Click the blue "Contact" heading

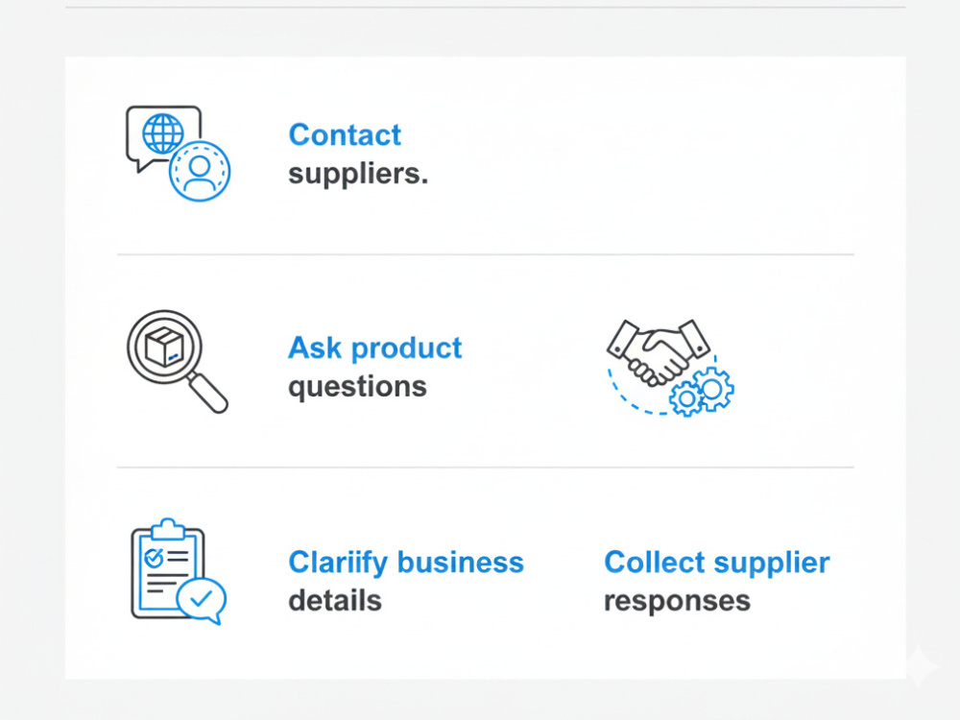click(345, 134)
